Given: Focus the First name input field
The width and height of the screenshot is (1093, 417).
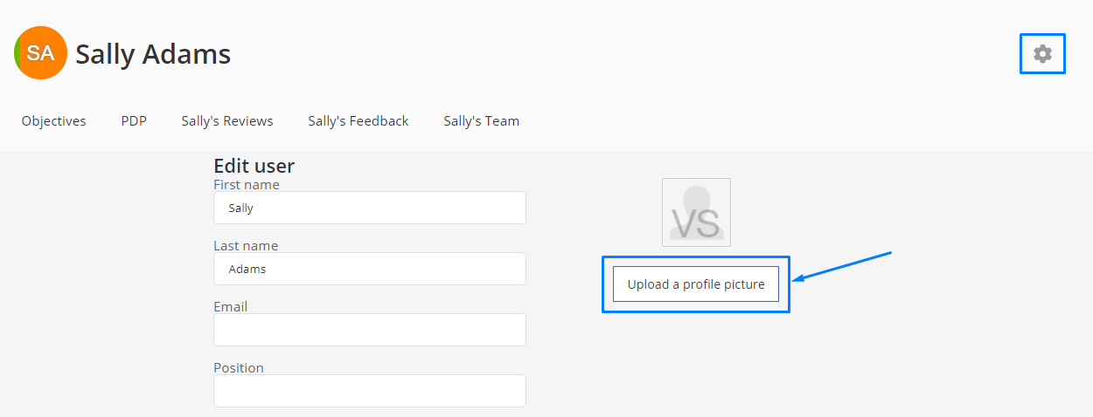Looking at the screenshot, I should [370, 208].
